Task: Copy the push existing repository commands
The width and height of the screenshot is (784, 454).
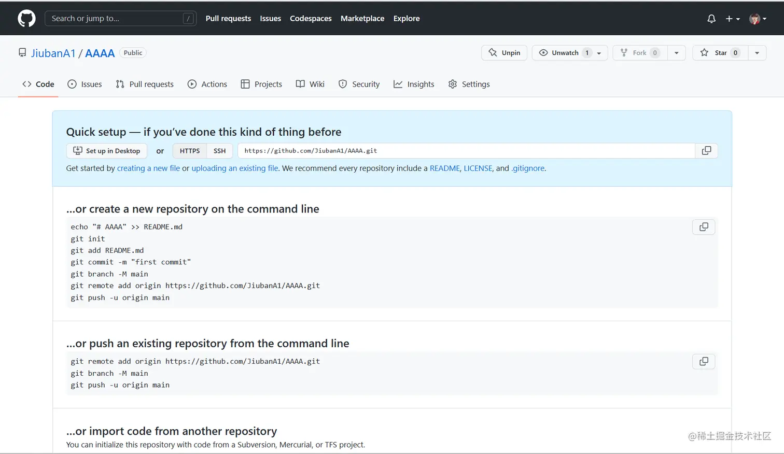Action: [704, 361]
